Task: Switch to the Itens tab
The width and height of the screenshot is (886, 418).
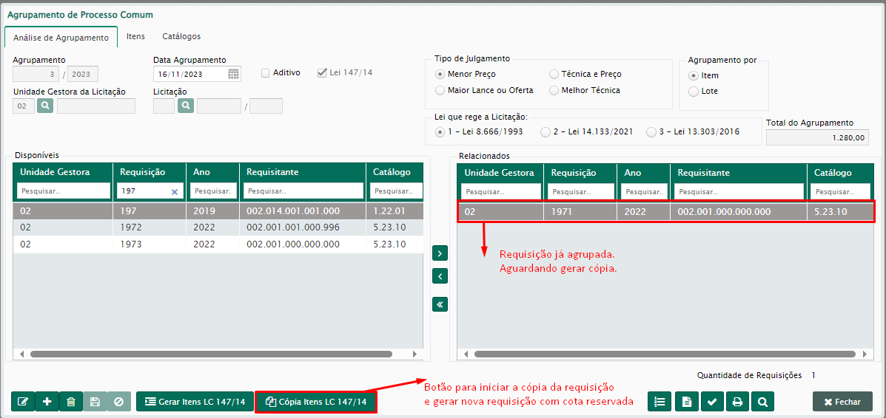Action: click(135, 36)
